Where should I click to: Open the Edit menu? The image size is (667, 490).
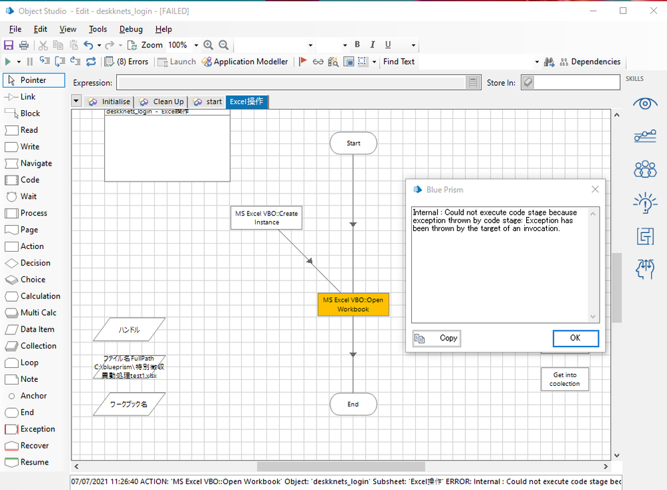(x=41, y=29)
